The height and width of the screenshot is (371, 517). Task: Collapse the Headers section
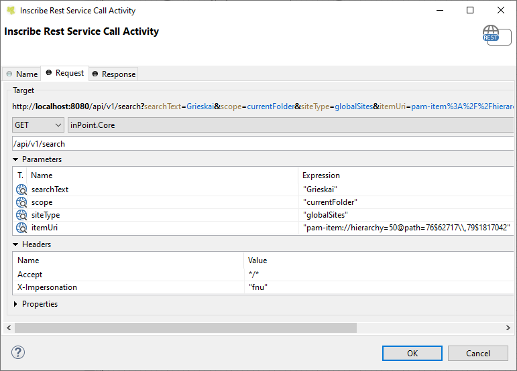[15, 244]
